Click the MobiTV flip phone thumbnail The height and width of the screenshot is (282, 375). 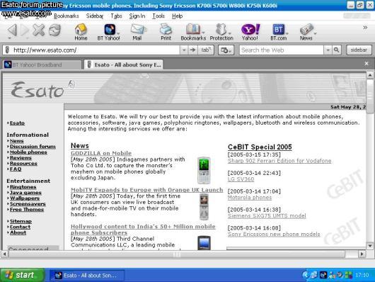point(204,207)
